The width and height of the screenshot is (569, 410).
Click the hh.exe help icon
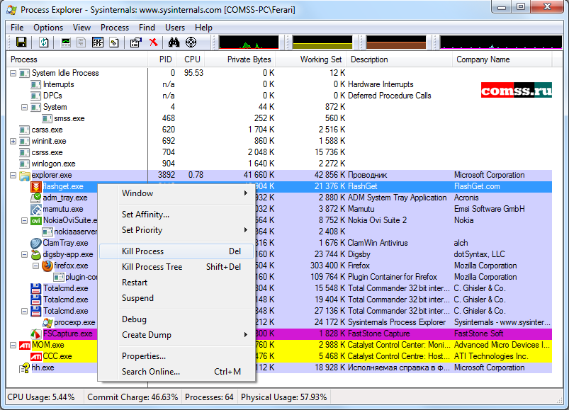pos(24,368)
